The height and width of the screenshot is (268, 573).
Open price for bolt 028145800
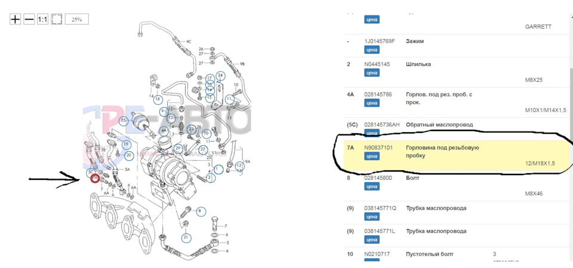(372, 186)
